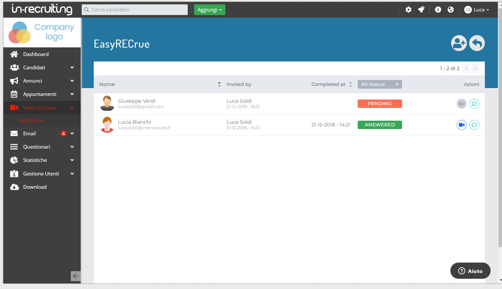The width and height of the screenshot is (502, 289).
Task: Expand Gestione Utenti sidebar menu
Action: point(42,174)
